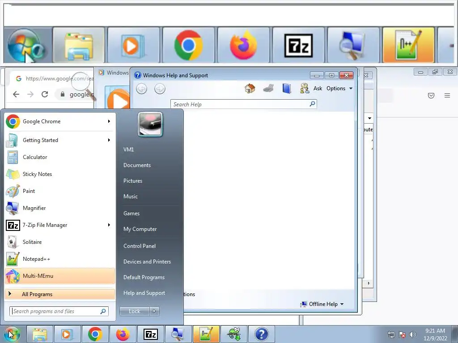
Task: Open shutdown options arrow beside Lock
Action: pyautogui.click(x=154, y=311)
